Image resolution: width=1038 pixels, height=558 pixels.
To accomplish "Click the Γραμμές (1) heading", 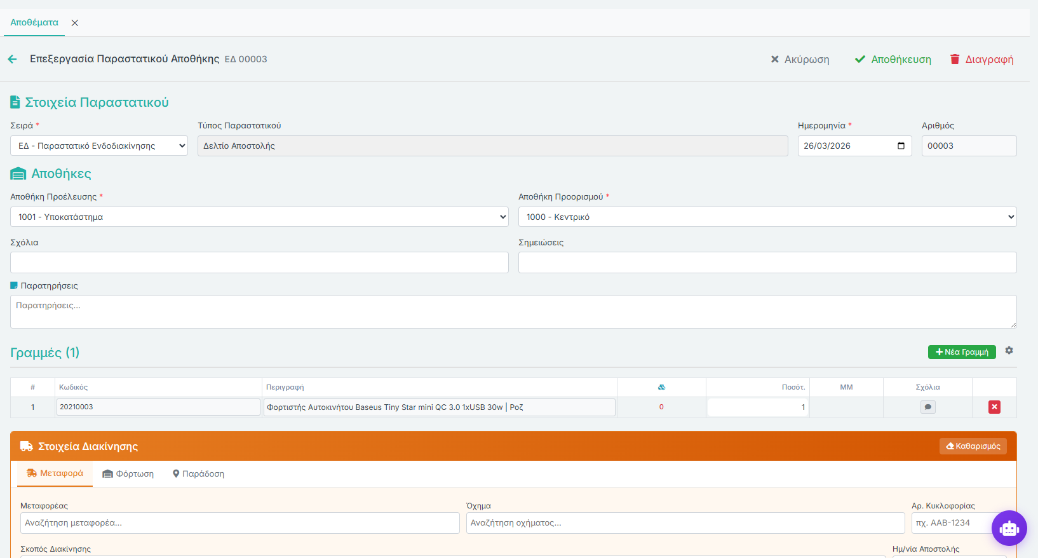I will [x=44, y=353].
